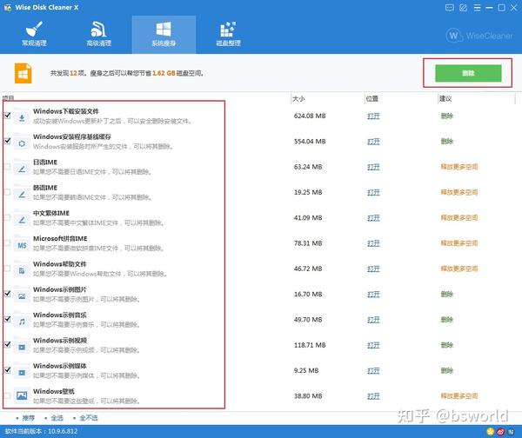This screenshot has width=522, height=438.
Task: Check the 韩语IME checkbox
Action: point(7,192)
